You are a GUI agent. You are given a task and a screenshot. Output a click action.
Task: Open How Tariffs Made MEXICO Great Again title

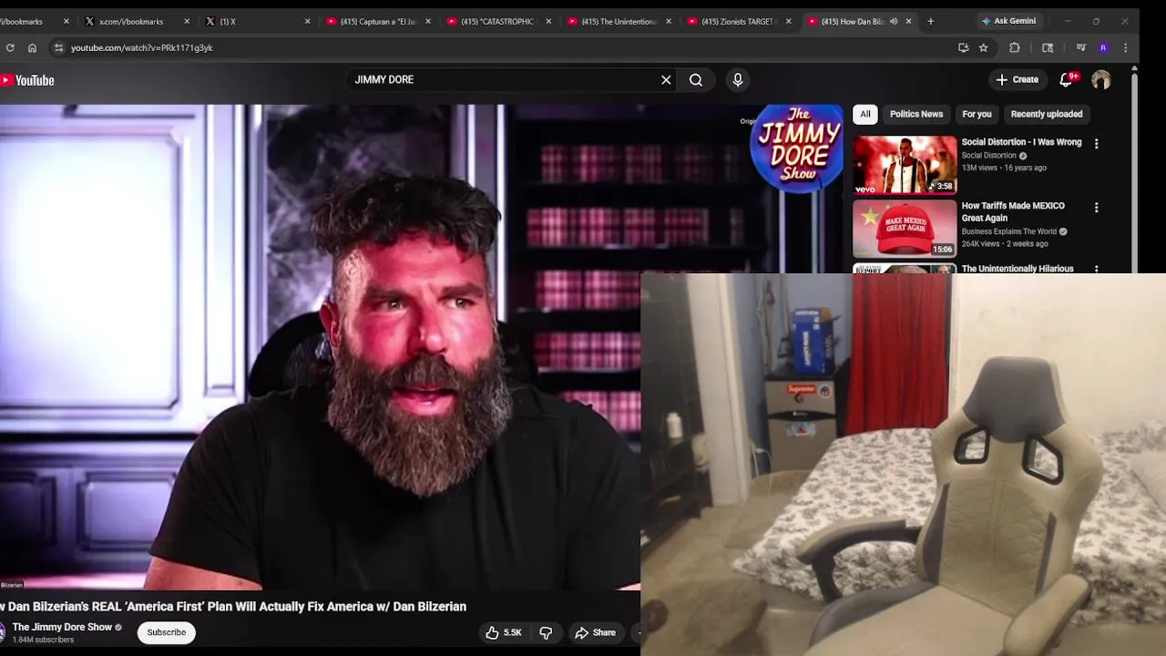pyautogui.click(x=1013, y=211)
